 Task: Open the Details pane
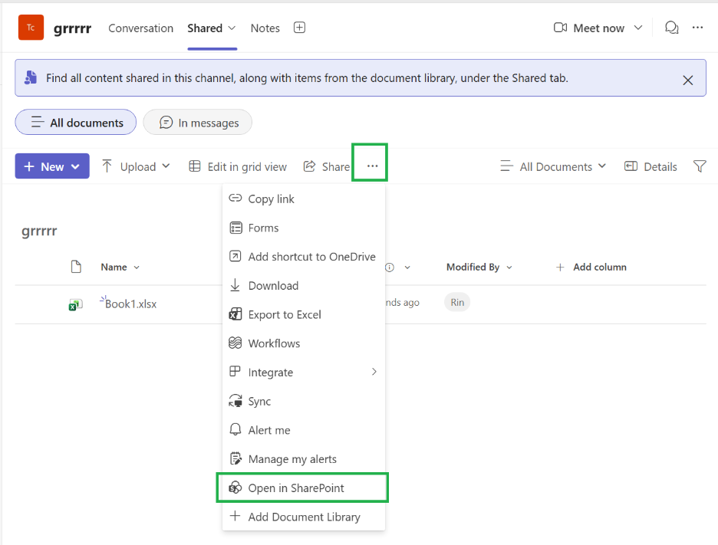pyautogui.click(x=650, y=166)
